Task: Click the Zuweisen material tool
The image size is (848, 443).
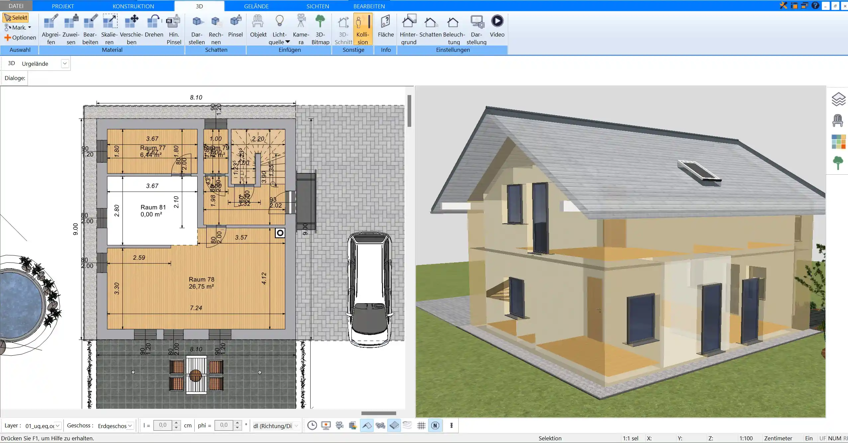Action: (71, 29)
